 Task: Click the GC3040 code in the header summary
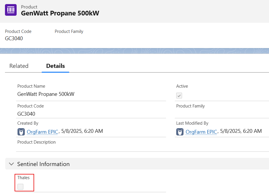(x=14, y=38)
